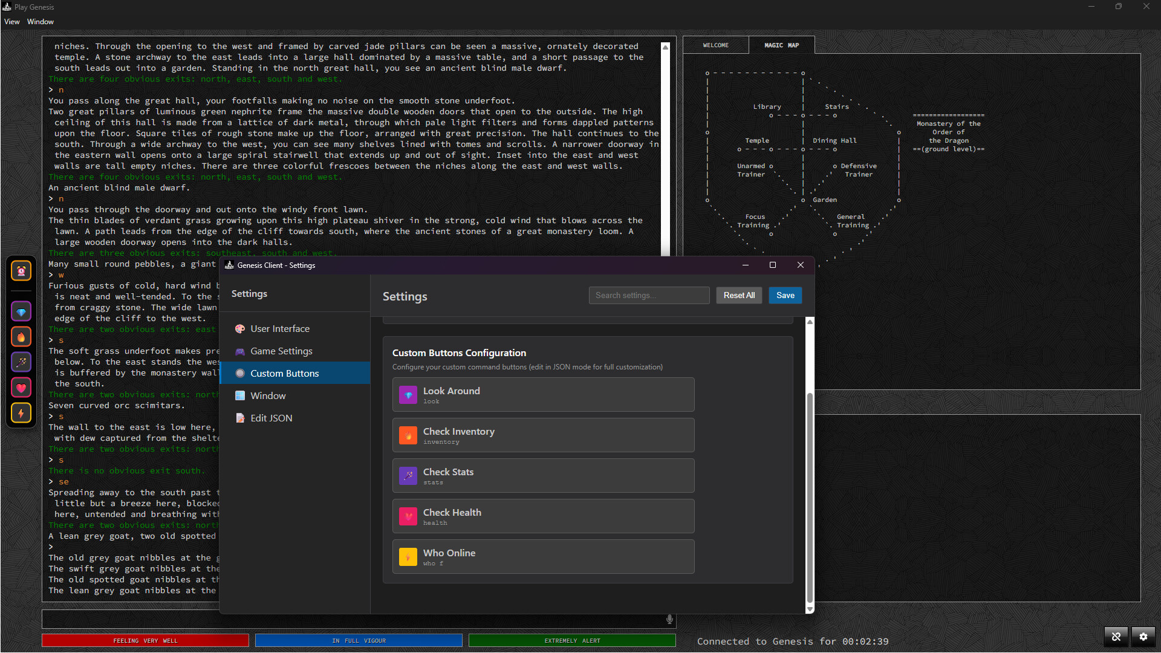Click the magic wand sidebar button

(21, 363)
